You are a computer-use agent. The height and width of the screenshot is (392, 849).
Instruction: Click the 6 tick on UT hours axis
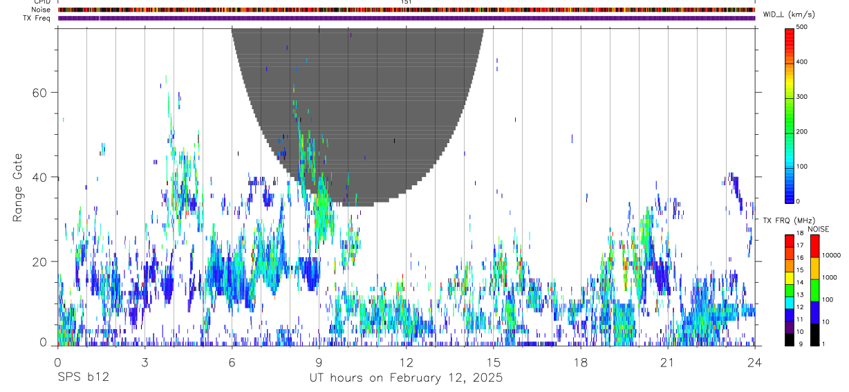[232, 363]
